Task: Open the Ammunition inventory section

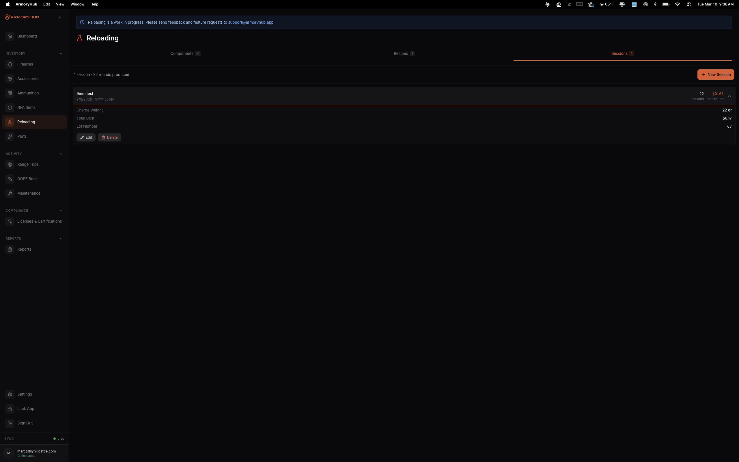Action: point(28,93)
